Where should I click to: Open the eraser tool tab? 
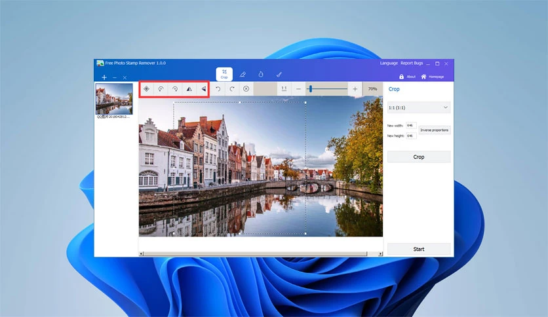(x=243, y=75)
